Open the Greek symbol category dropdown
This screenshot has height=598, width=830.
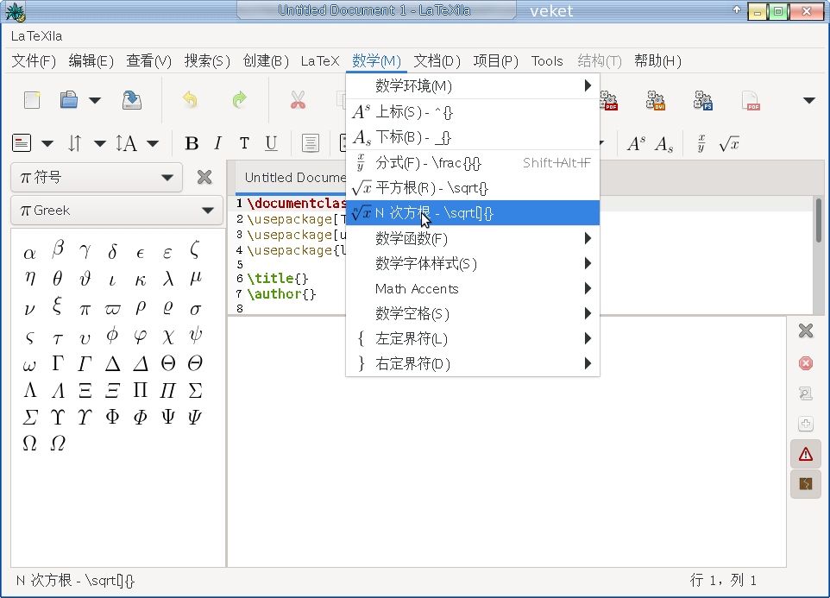pos(117,211)
